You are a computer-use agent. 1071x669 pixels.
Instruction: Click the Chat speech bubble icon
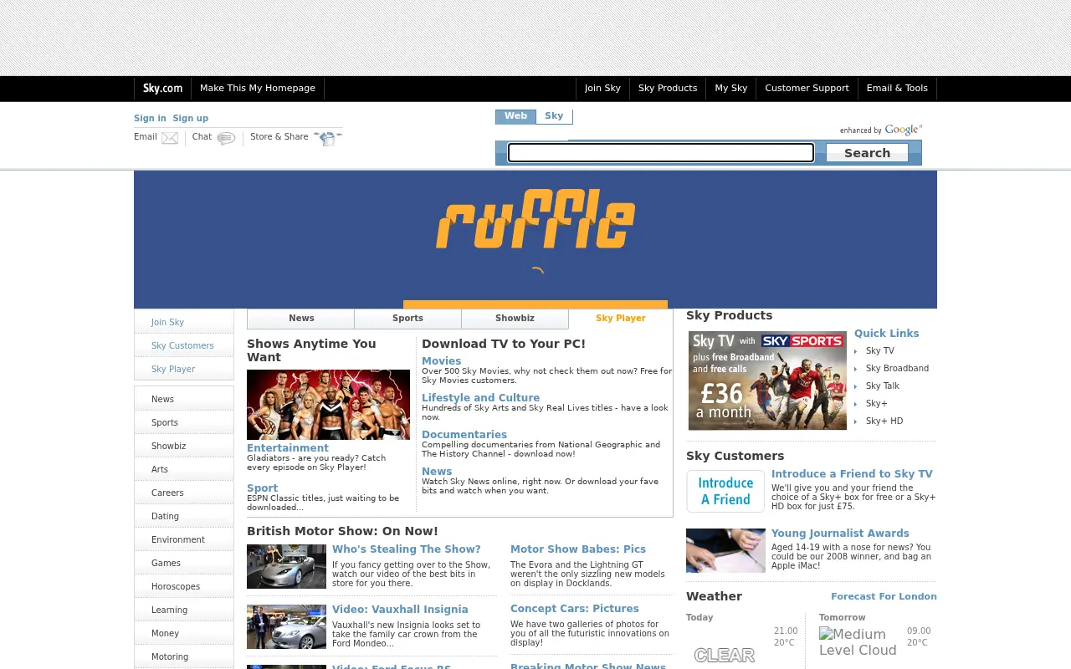pos(226,138)
